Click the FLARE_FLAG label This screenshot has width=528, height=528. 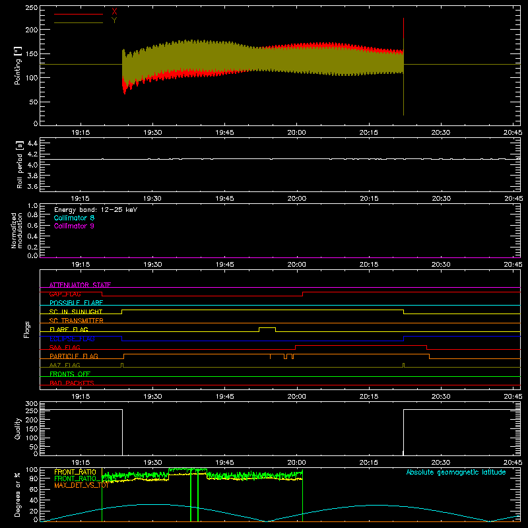[69, 329]
